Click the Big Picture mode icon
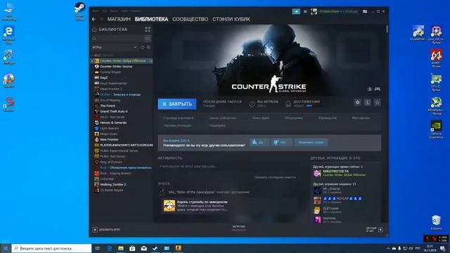 tap(364, 11)
